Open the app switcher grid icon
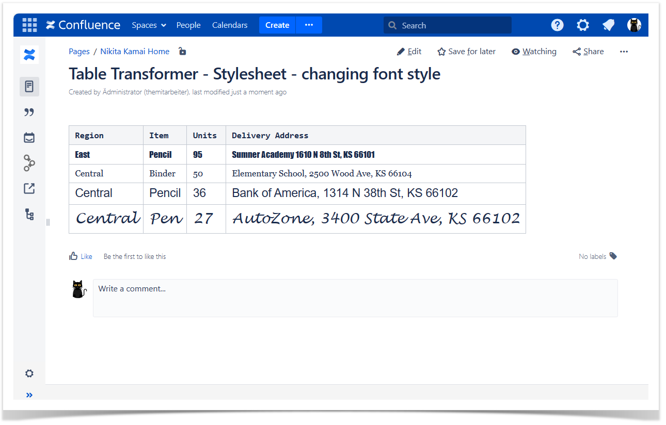666x425 pixels. pyautogui.click(x=29, y=25)
